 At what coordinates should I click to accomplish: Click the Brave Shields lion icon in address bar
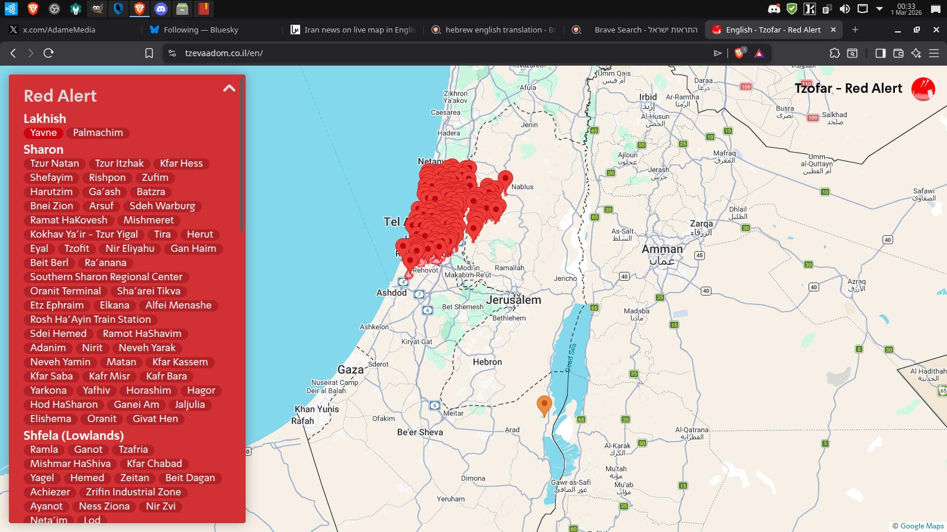coord(739,53)
